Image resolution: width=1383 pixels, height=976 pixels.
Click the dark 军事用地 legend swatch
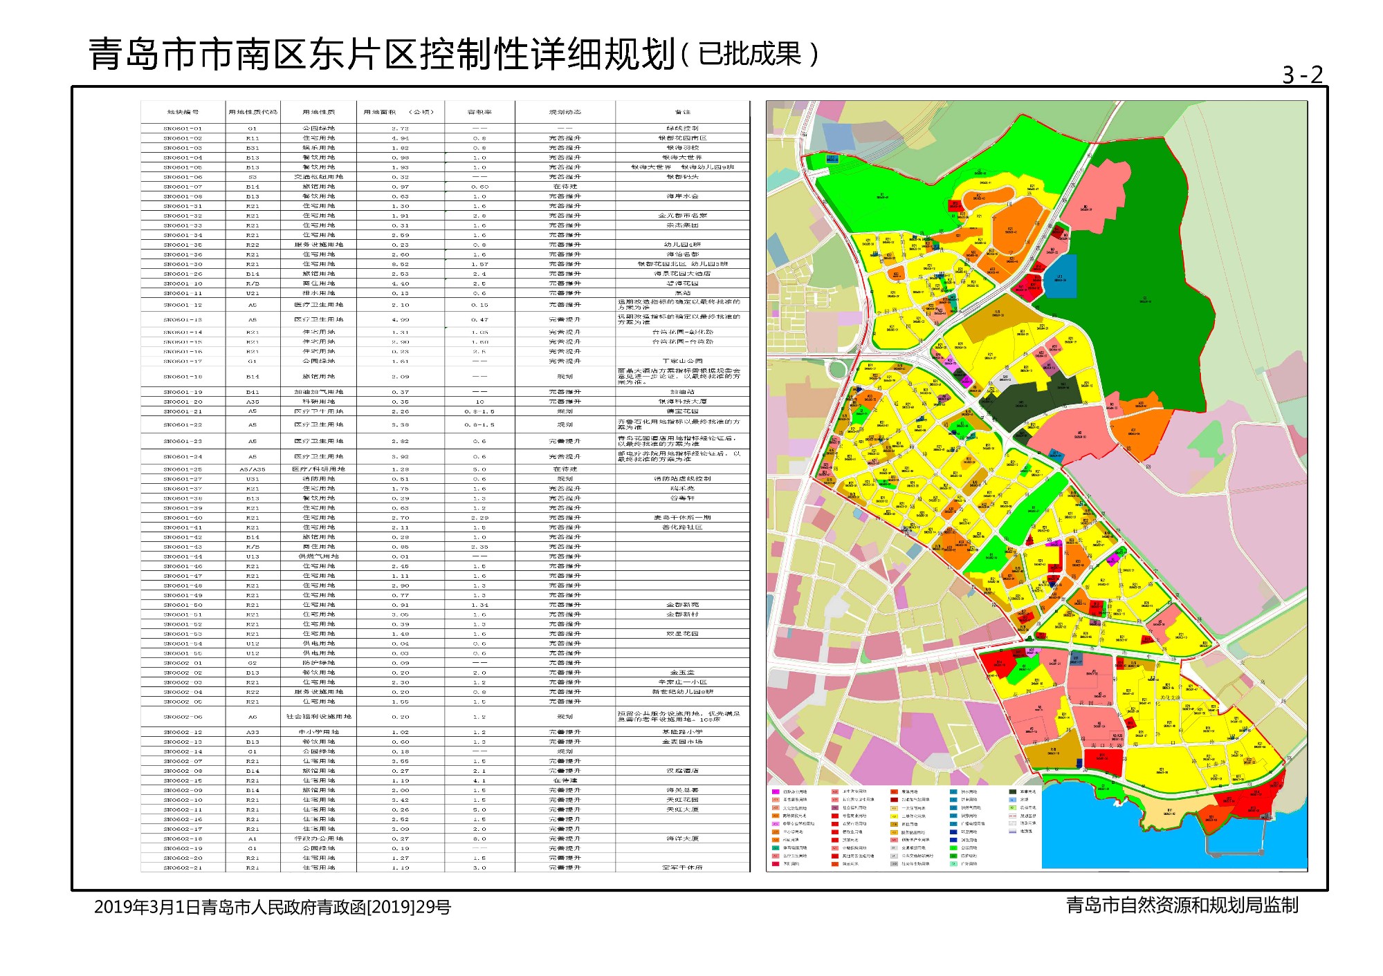tap(1013, 791)
